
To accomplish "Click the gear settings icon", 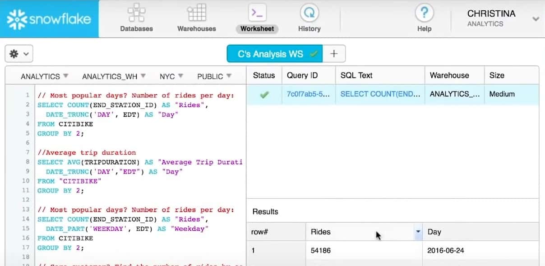I will tap(19, 54).
